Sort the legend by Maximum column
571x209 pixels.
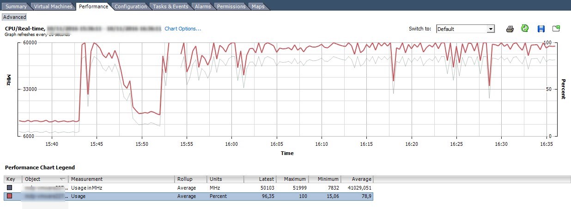click(x=292, y=179)
